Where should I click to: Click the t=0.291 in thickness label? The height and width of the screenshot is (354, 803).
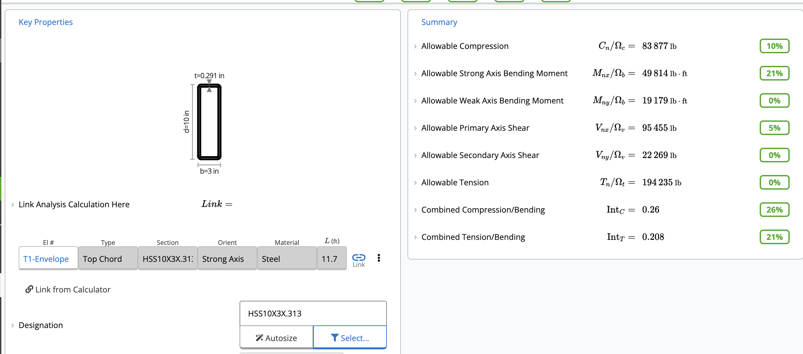(x=209, y=76)
